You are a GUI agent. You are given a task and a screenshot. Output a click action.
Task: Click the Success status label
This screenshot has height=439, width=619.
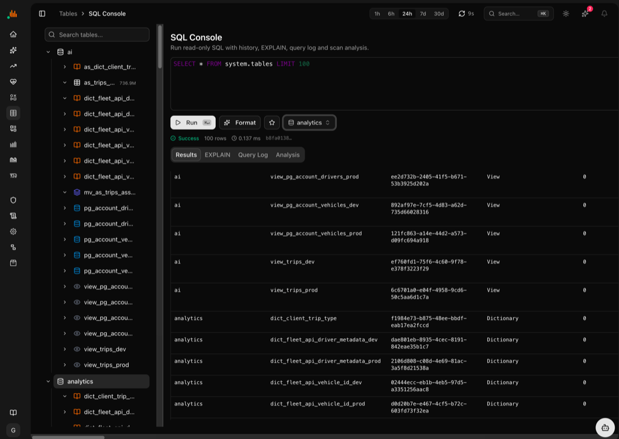(x=185, y=138)
